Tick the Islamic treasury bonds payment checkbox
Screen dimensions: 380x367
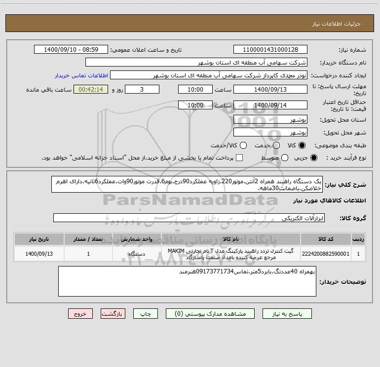tap(239, 158)
